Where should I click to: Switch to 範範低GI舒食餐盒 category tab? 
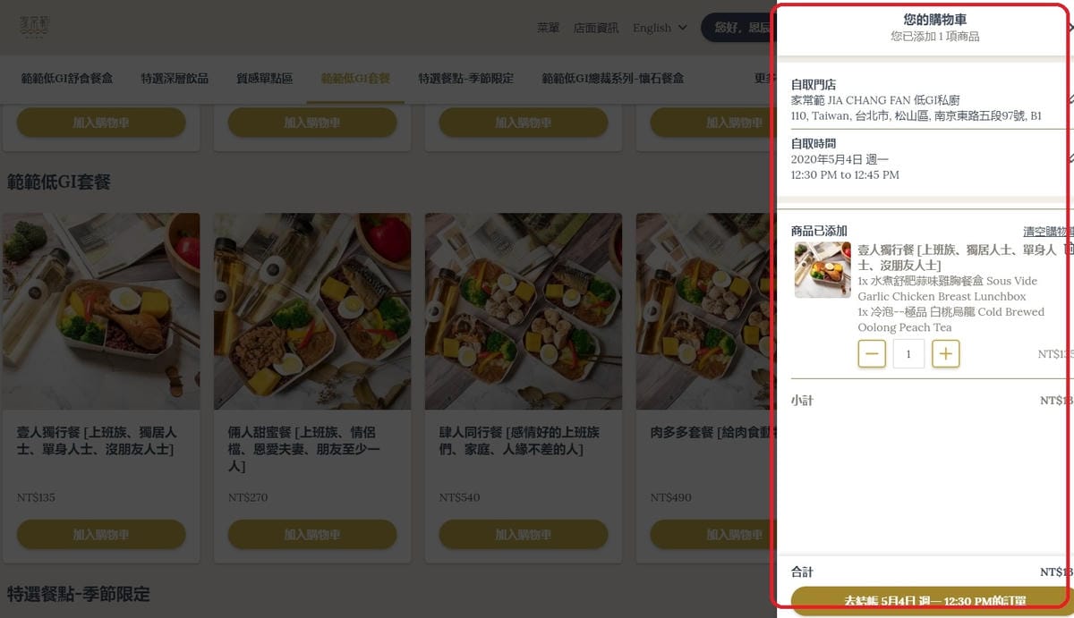(67, 79)
